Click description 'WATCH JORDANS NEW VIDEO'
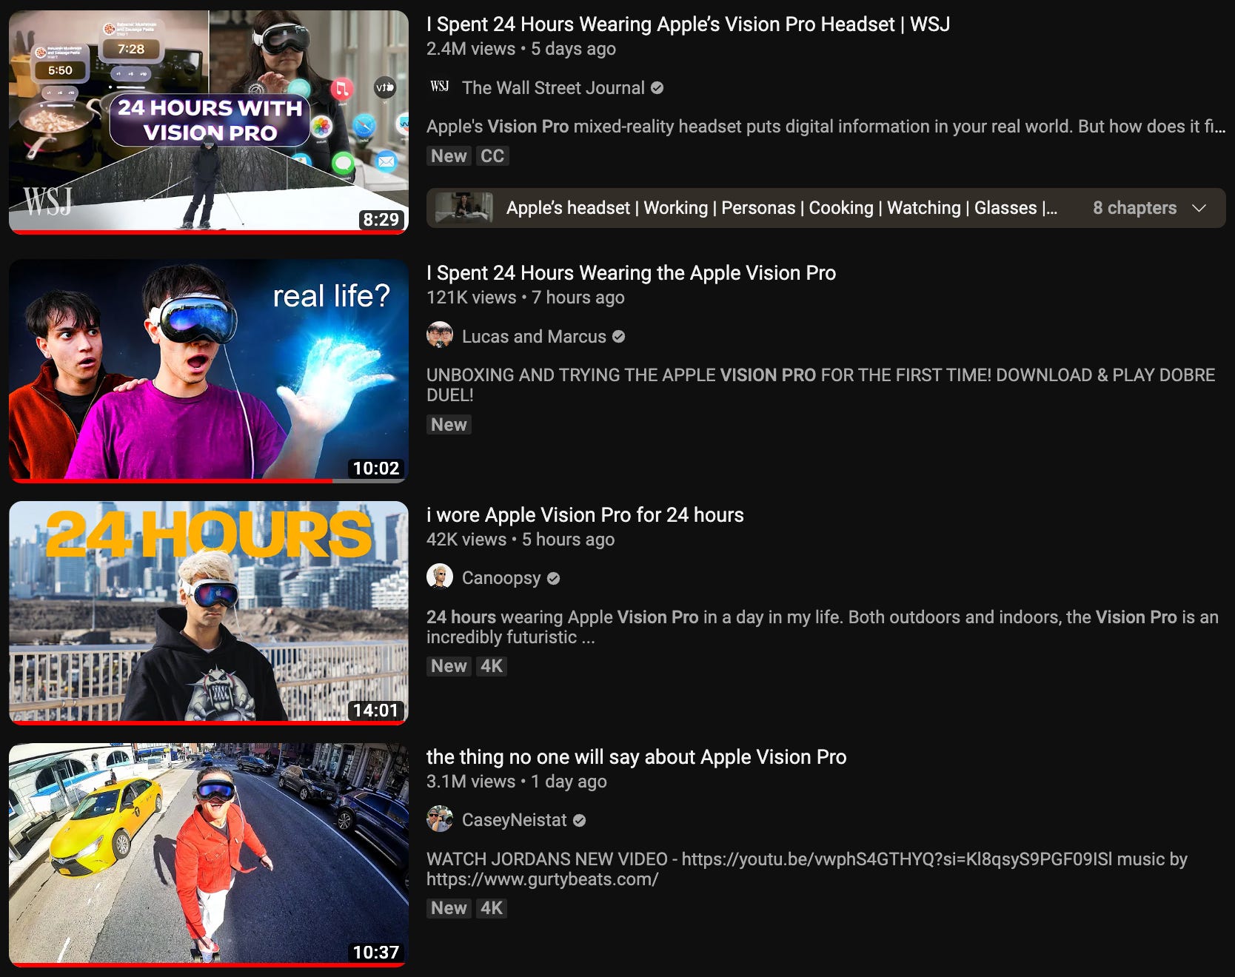1235x977 pixels. tap(807, 869)
